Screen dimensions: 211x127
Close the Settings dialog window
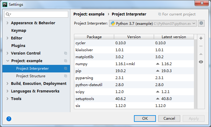(202, 3)
